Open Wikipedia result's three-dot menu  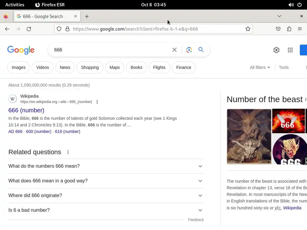(x=97, y=102)
